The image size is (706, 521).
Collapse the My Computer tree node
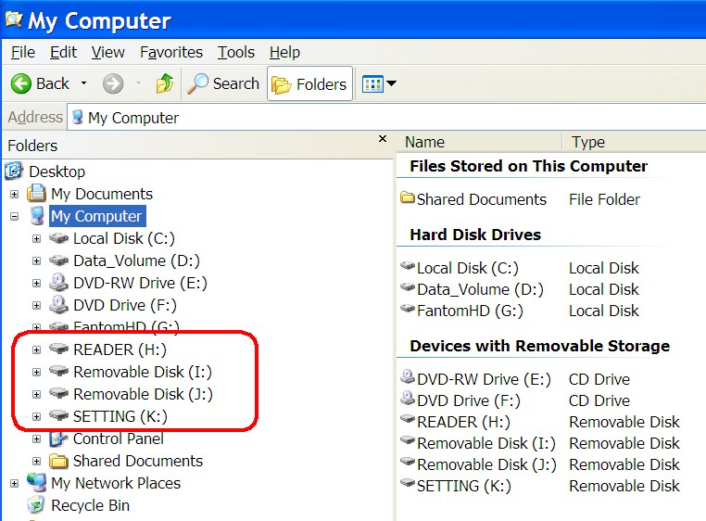click(x=15, y=217)
